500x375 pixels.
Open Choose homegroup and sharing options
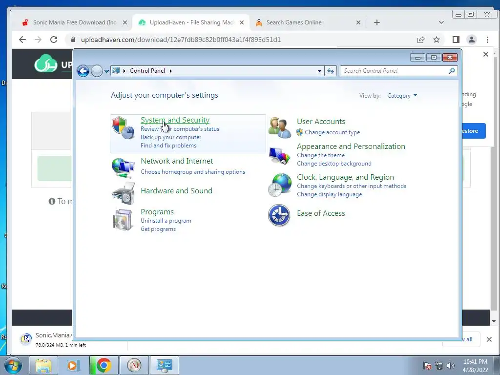pos(193,172)
